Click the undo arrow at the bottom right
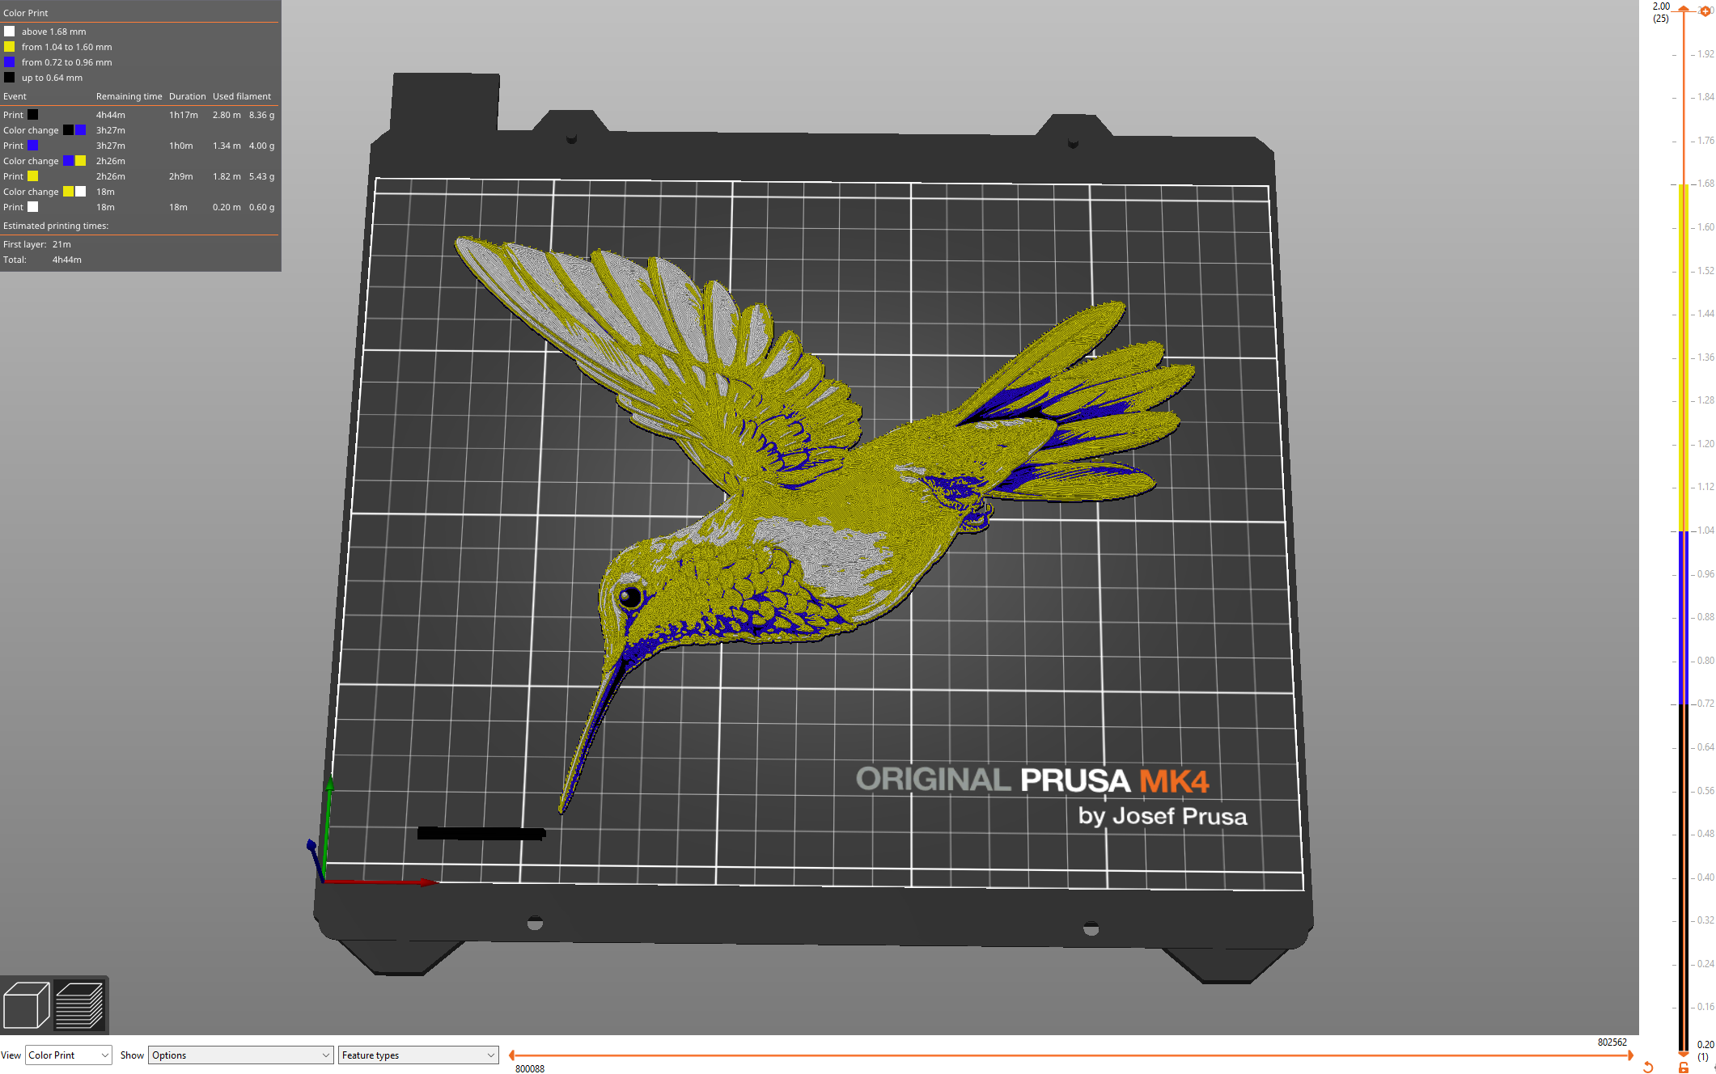Viewport: 1716px width, 1074px height. [x=1648, y=1066]
